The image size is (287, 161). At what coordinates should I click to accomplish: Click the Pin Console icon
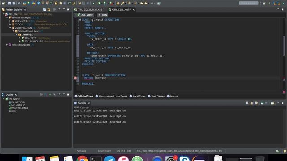point(262,103)
